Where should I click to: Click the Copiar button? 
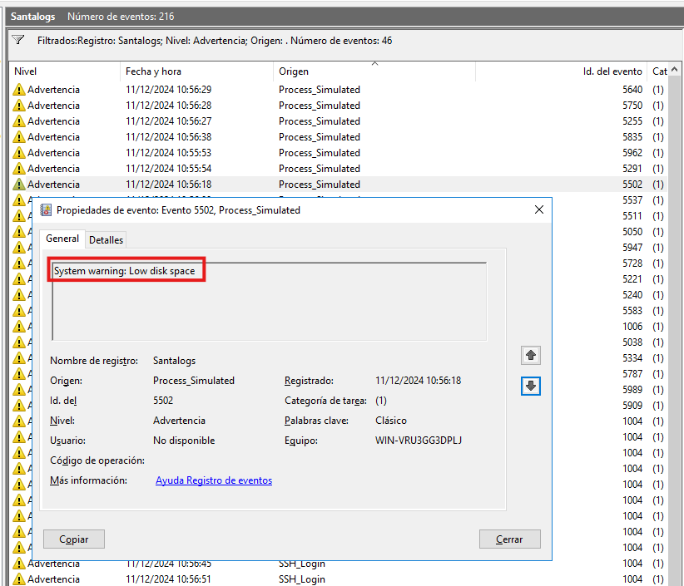74,539
